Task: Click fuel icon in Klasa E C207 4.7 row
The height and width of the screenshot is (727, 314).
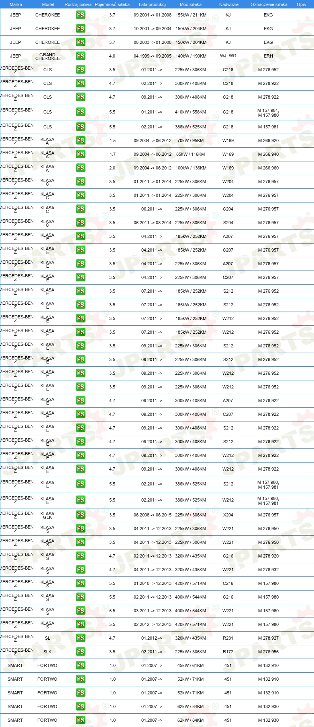Action: tap(80, 414)
